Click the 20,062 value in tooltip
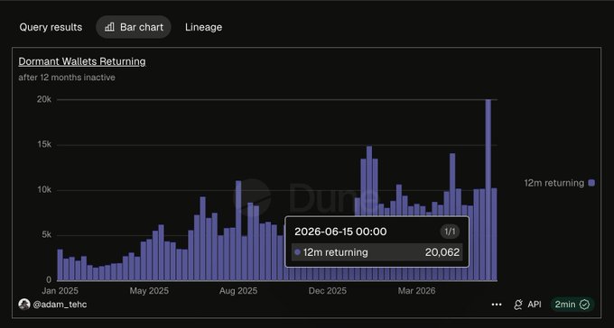The width and height of the screenshot is (614, 328). pyautogui.click(x=442, y=252)
